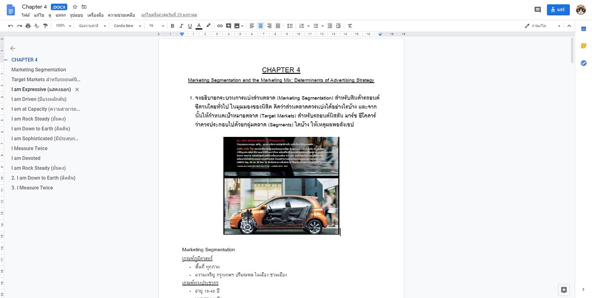Open numbered list style dropdown arrow
This screenshot has height=298, width=592.
tap(307, 26)
